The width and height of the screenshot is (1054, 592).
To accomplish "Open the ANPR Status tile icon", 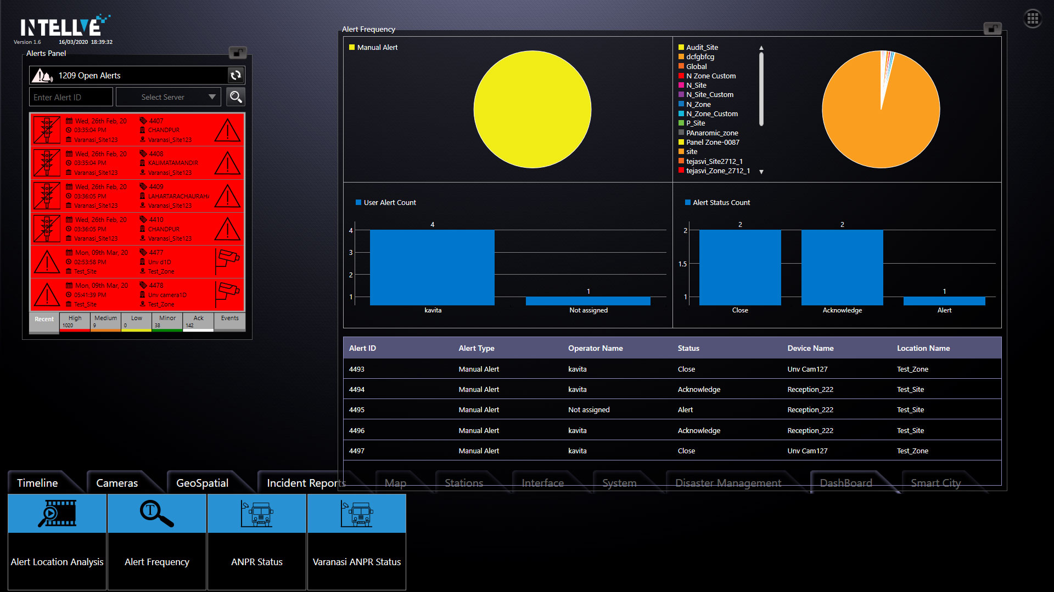I will coord(257,514).
